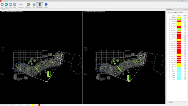Click yellow color swatch in row 1
Viewport: 188px width, 106px height.
coord(179,18)
